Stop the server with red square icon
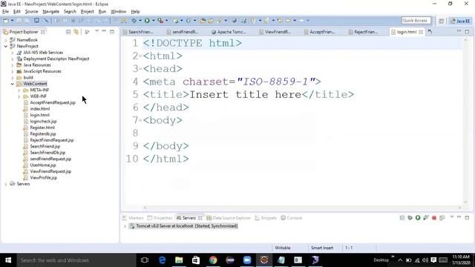 click(433, 217)
